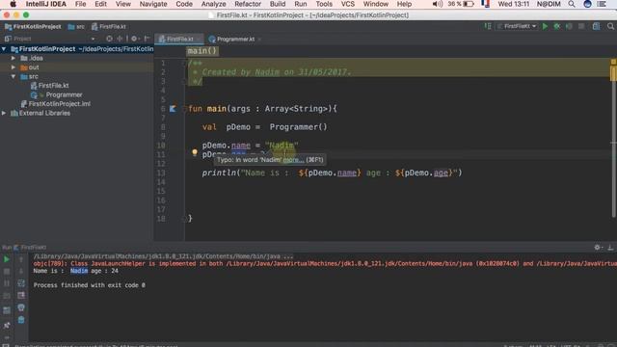Open the VCS menu
Image resolution: width=617 pixels, height=347 pixels.
click(347, 4)
